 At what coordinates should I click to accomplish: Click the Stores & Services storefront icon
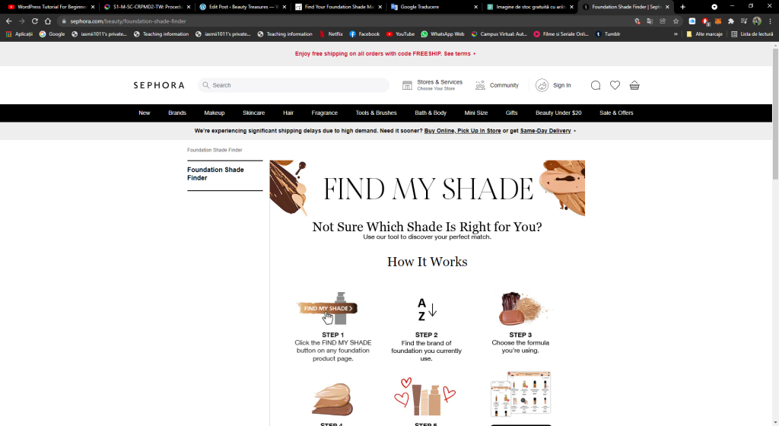coord(408,85)
